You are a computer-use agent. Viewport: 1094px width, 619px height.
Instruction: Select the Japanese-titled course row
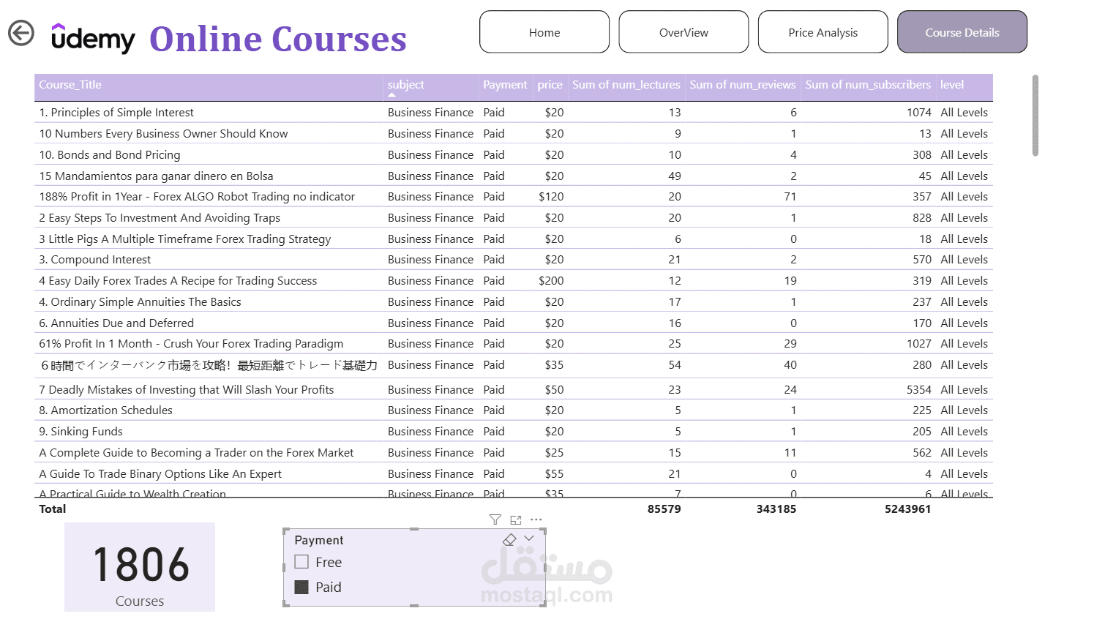[x=514, y=365]
